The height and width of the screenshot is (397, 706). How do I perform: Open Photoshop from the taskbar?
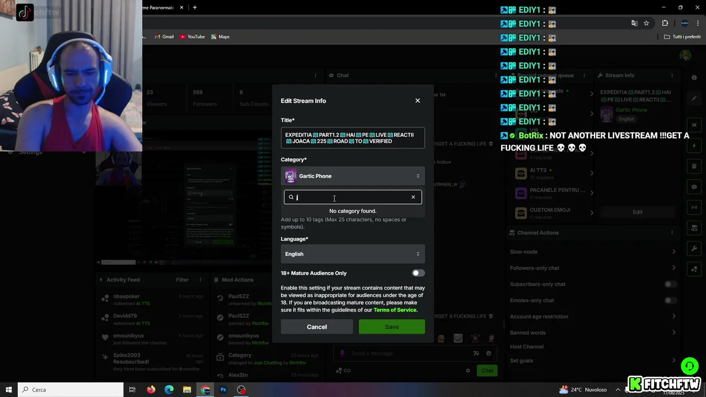tap(223, 389)
